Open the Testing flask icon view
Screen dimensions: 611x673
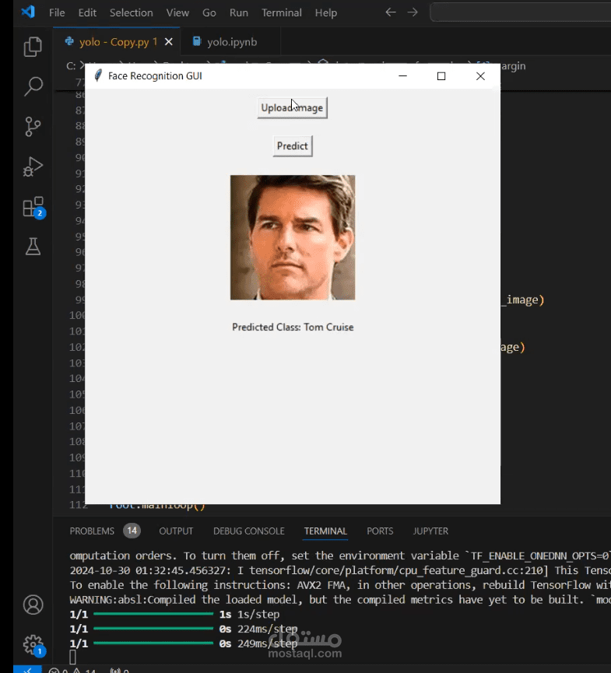33,247
